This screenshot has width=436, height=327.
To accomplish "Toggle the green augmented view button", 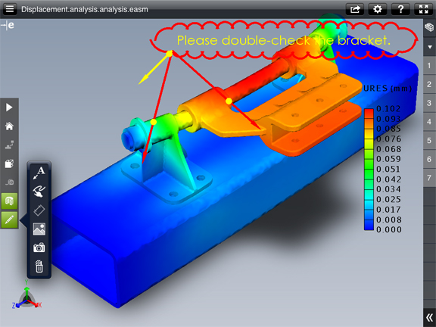I will (9, 201).
